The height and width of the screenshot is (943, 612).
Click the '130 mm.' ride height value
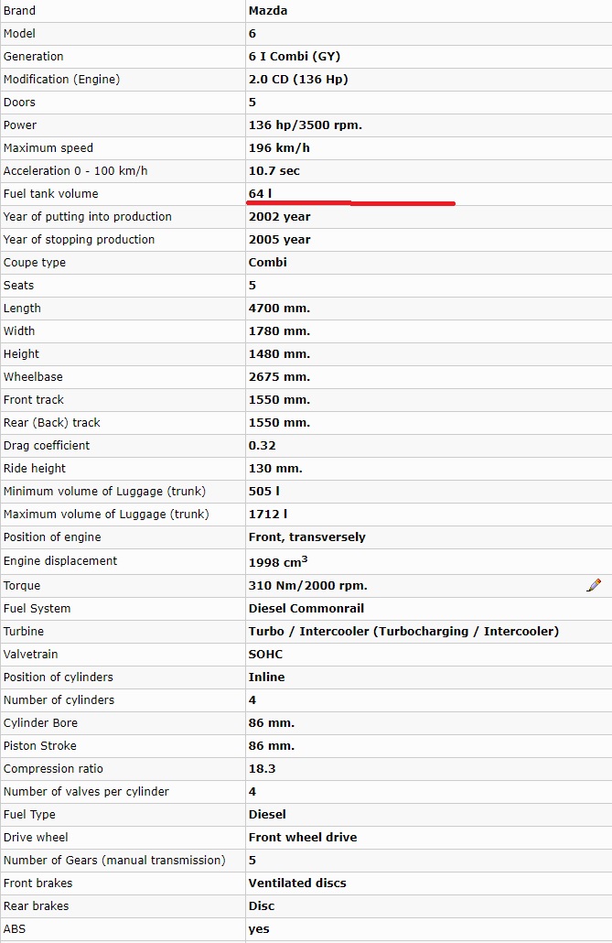[275, 469]
